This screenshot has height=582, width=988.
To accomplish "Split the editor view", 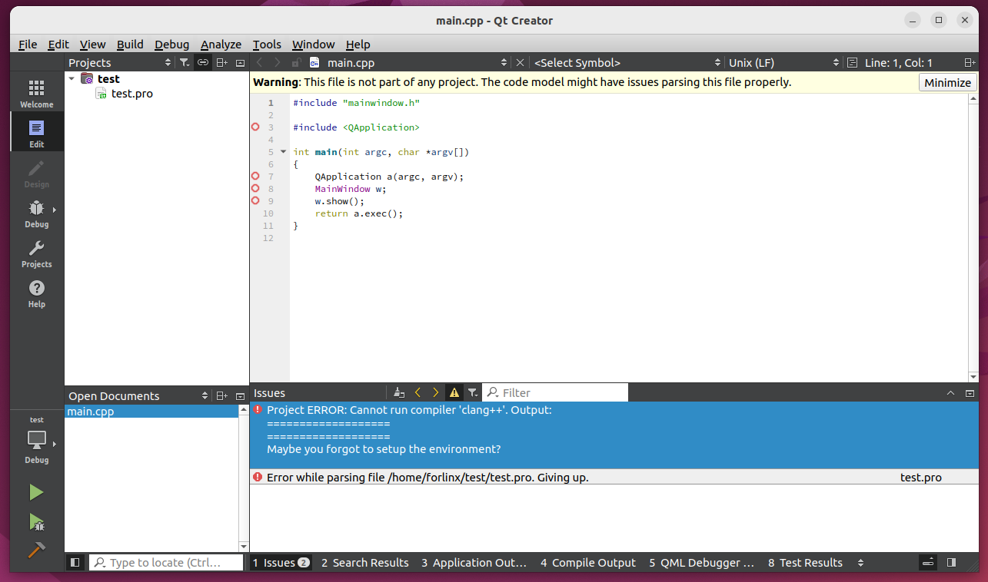I will point(970,63).
